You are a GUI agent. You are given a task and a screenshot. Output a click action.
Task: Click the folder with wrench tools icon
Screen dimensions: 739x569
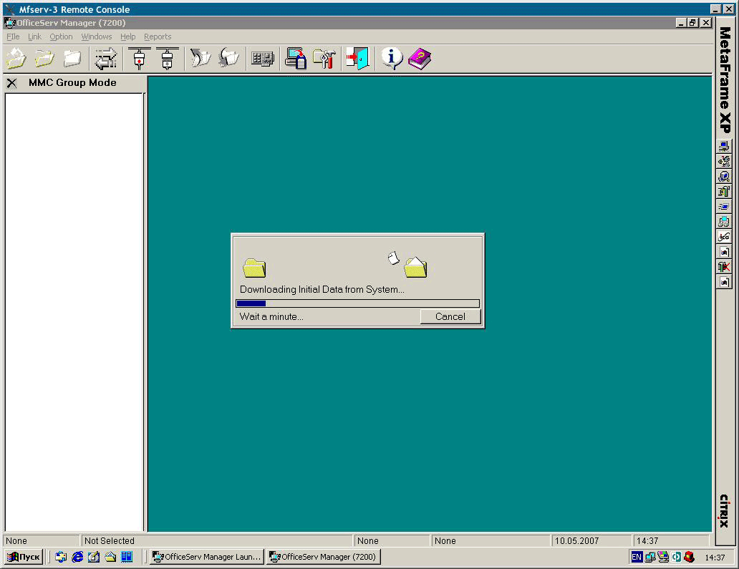click(x=324, y=59)
